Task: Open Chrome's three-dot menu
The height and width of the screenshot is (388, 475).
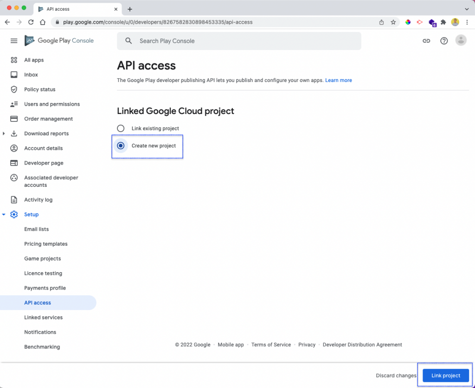Action: [x=467, y=22]
